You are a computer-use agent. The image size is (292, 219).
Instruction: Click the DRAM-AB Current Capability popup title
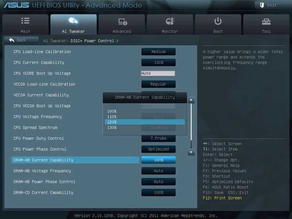point(145,97)
